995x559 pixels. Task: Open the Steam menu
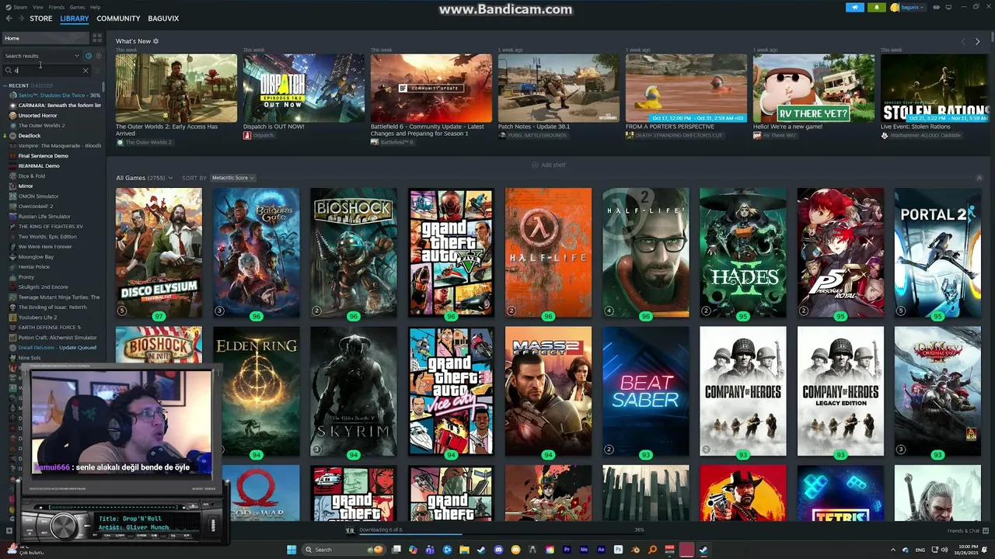[x=19, y=7]
